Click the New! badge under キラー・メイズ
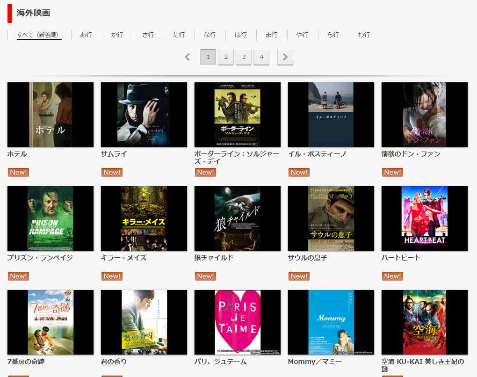The height and width of the screenshot is (377, 477). 112,276
